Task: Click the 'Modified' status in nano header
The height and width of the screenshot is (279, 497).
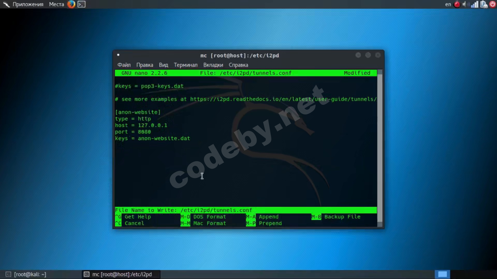Action: point(357,73)
